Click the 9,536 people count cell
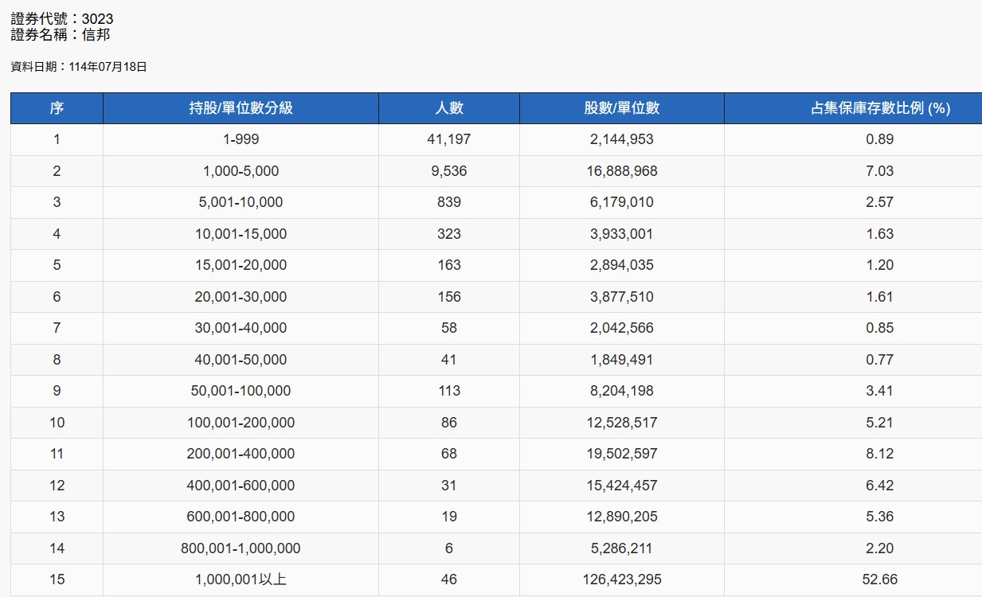Image resolution: width=982 pixels, height=597 pixels. (x=449, y=171)
